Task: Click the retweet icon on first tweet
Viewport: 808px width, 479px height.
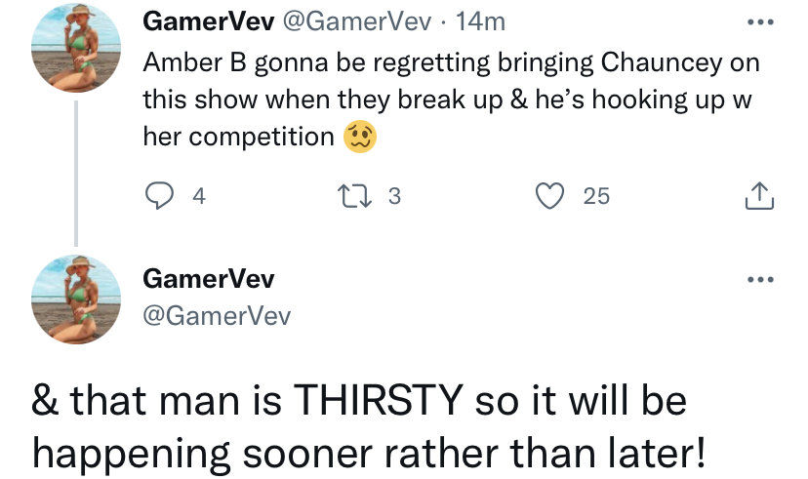Action: click(354, 196)
